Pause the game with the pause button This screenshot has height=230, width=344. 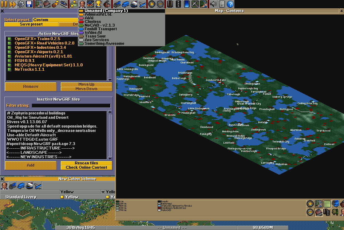pos(4,4)
